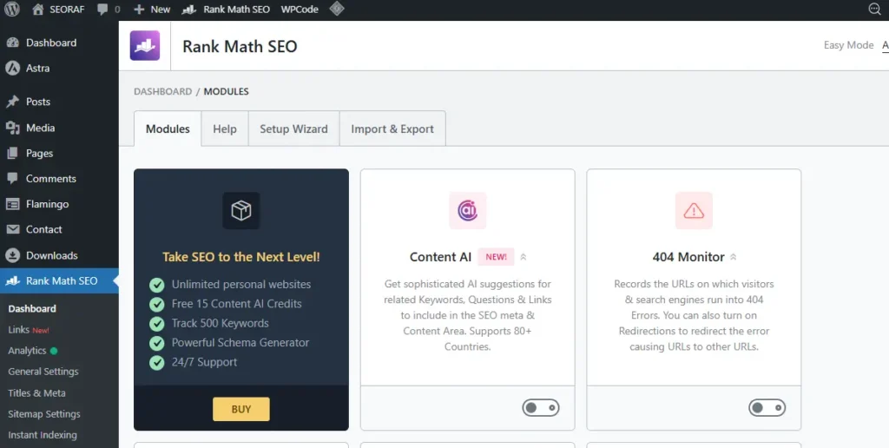This screenshot has width=889, height=448.
Task: Click the diamond icon in admin bar
Action: click(337, 9)
